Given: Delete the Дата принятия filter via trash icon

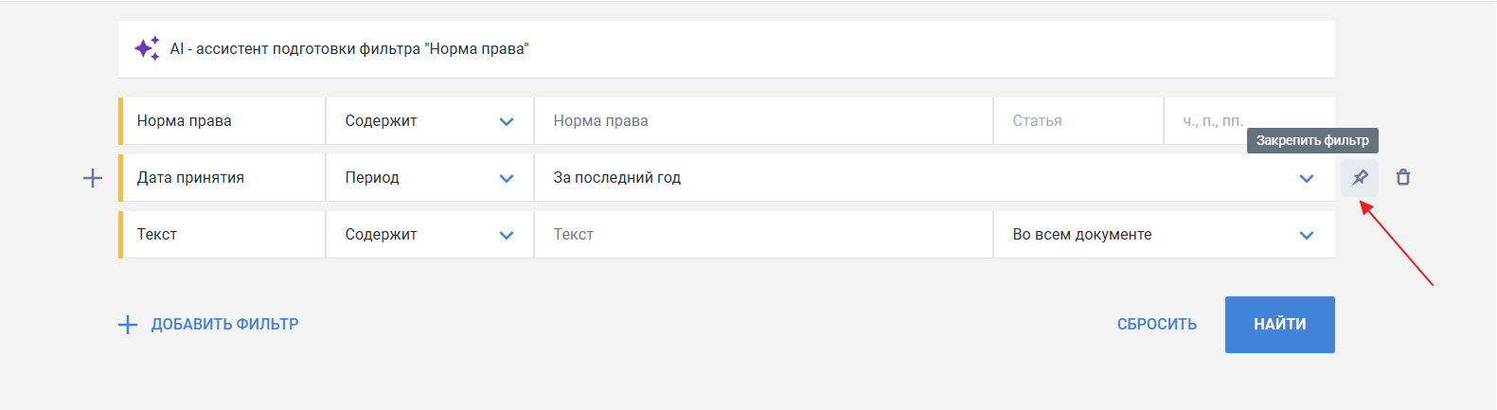Looking at the screenshot, I should pos(1403,178).
